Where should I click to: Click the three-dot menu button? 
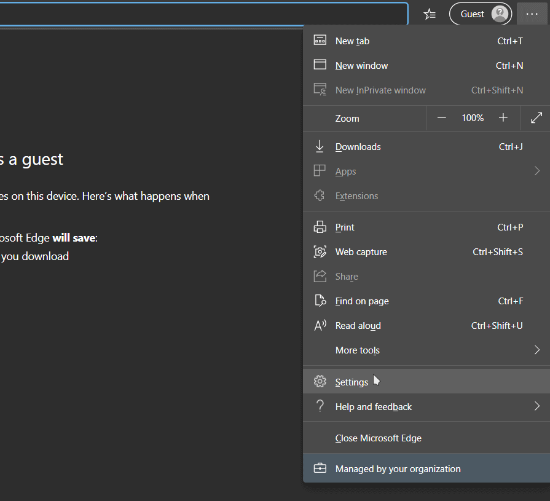click(531, 14)
